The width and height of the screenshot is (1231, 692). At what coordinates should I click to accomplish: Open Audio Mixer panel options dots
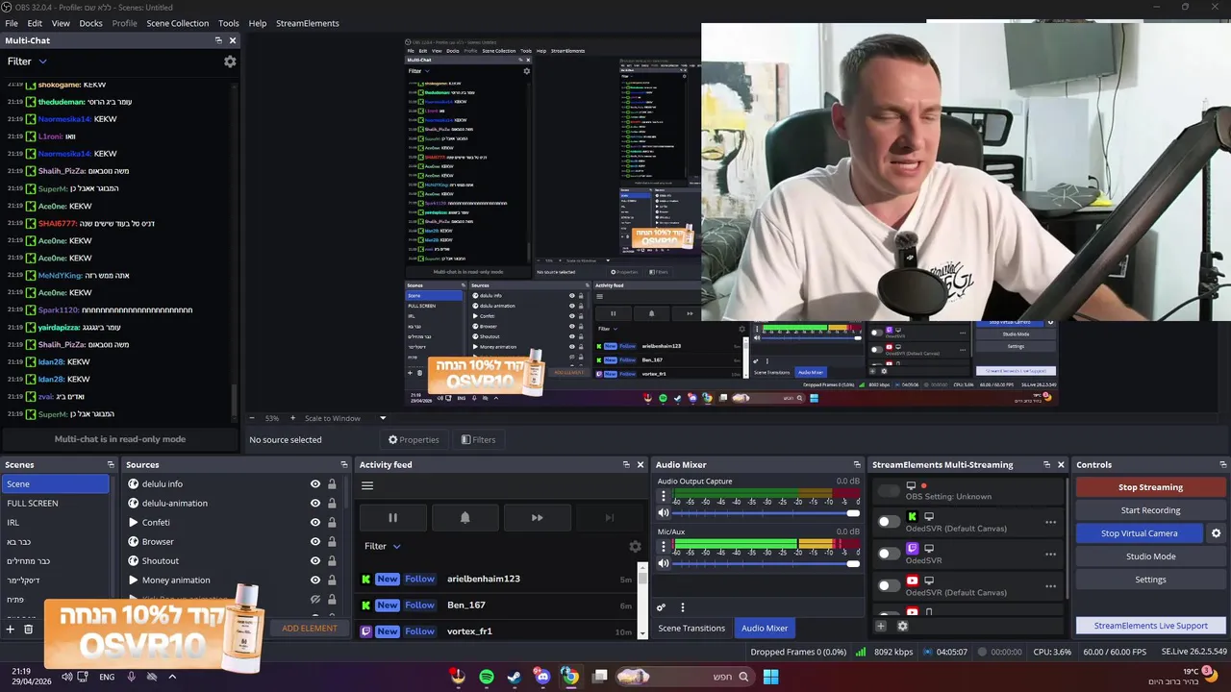tap(683, 607)
